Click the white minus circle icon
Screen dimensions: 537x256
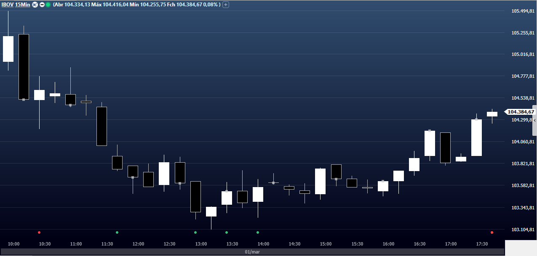tap(42, 5)
